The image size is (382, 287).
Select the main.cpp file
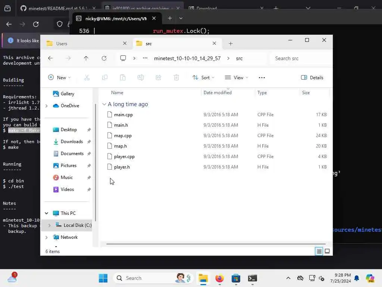pos(217,115)
